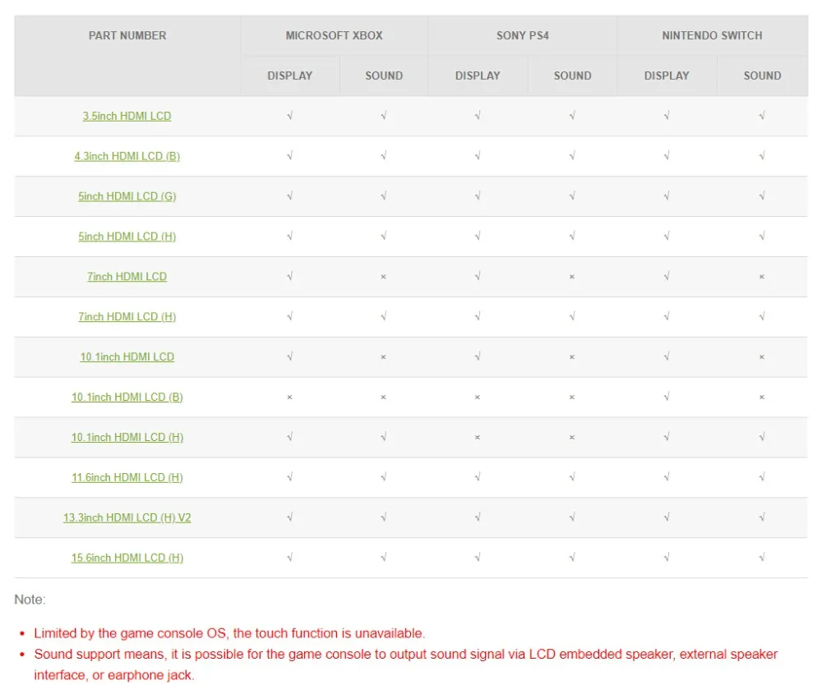Open the 11.6inch HDMI LCD (H) link
Screen dimensions: 822x694
point(127,478)
